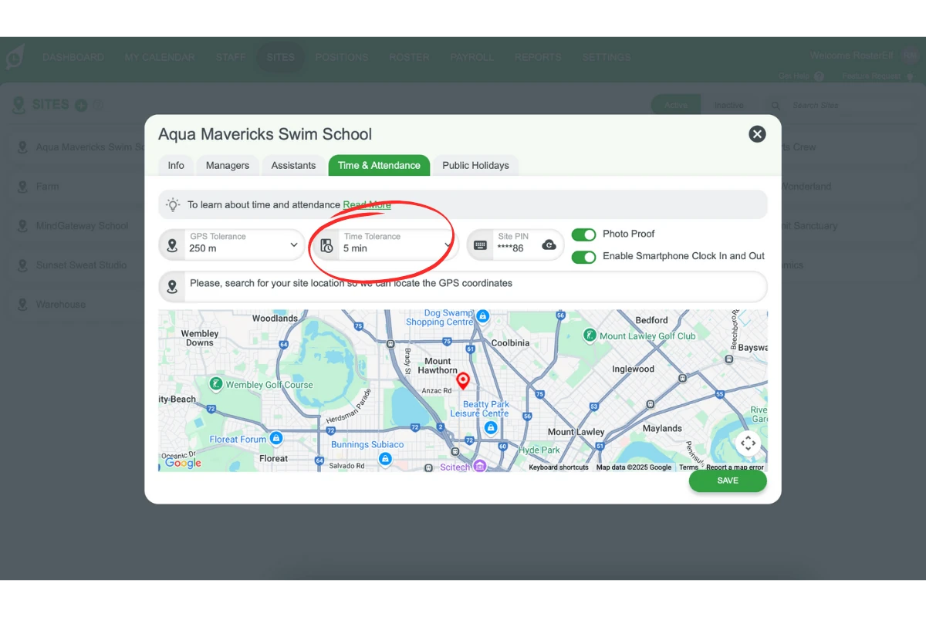
Task: Open the GPS Tolerance dropdown
Action: 232,245
